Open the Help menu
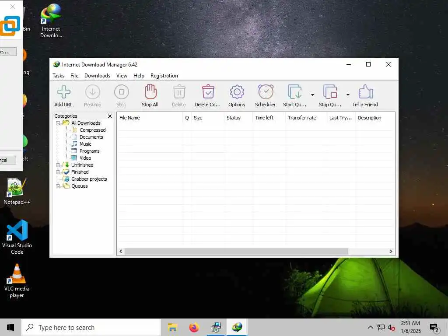This screenshot has width=448, height=336. coord(139,76)
